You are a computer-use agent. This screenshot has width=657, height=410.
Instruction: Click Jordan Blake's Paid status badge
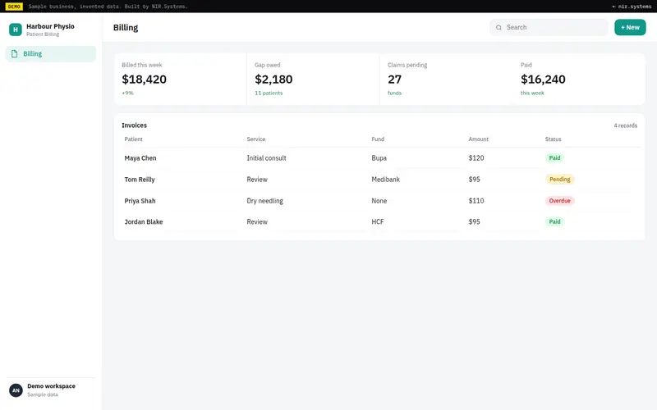coord(554,221)
